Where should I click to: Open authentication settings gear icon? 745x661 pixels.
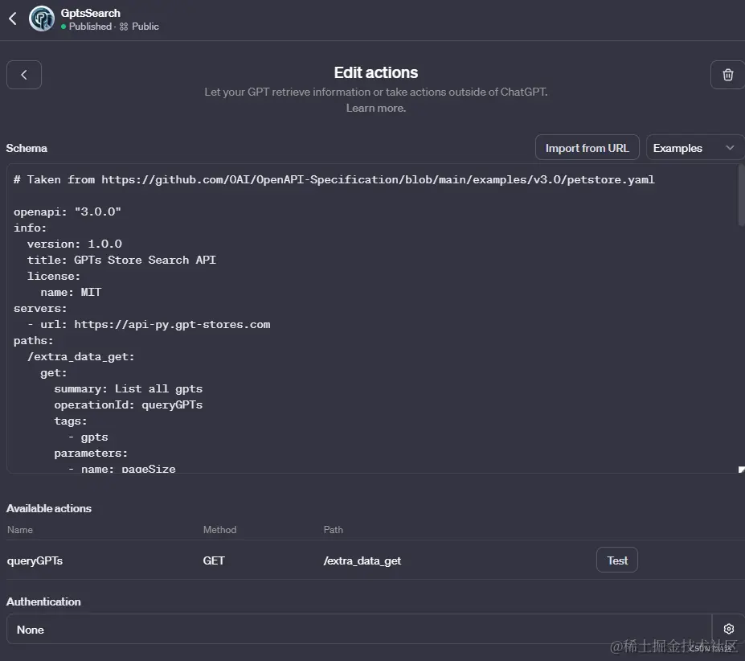(x=728, y=629)
